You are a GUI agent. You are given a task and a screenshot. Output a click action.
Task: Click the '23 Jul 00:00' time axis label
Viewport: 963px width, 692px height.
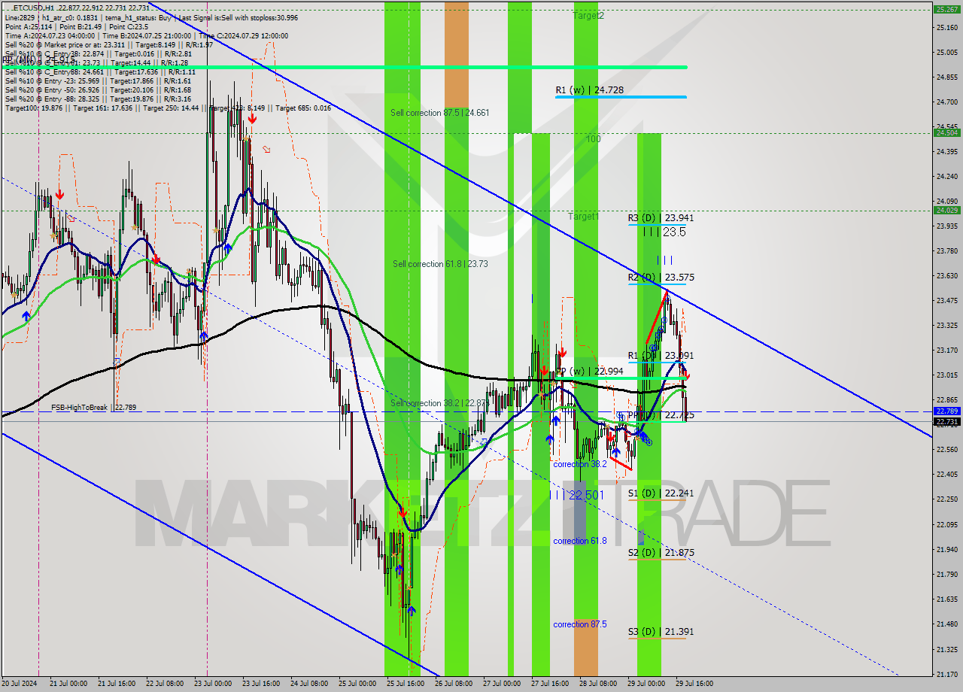212,684
